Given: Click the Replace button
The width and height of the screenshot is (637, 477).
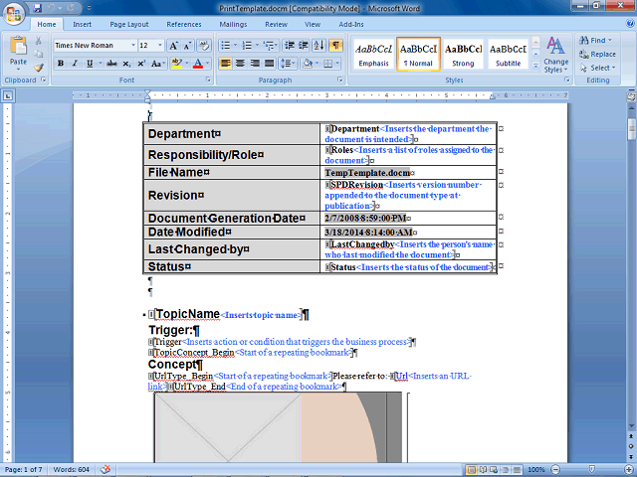Looking at the screenshot, I should pos(597,54).
